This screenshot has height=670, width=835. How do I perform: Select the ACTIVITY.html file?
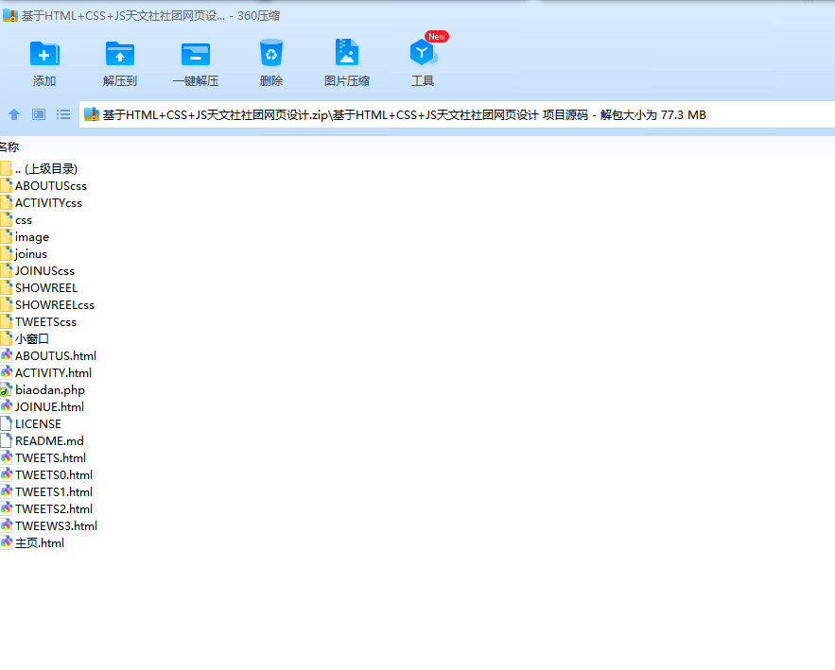[x=46, y=373]
